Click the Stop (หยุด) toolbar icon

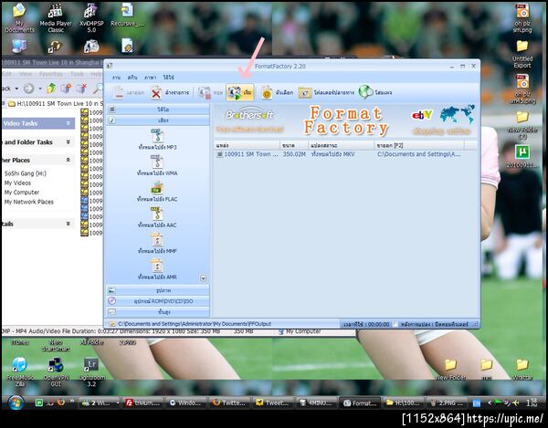(204, 93)
